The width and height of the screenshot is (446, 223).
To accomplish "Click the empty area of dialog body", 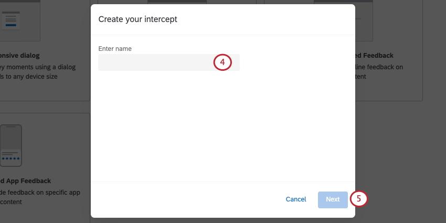I will pyautogui.click(x=222, y=125).
